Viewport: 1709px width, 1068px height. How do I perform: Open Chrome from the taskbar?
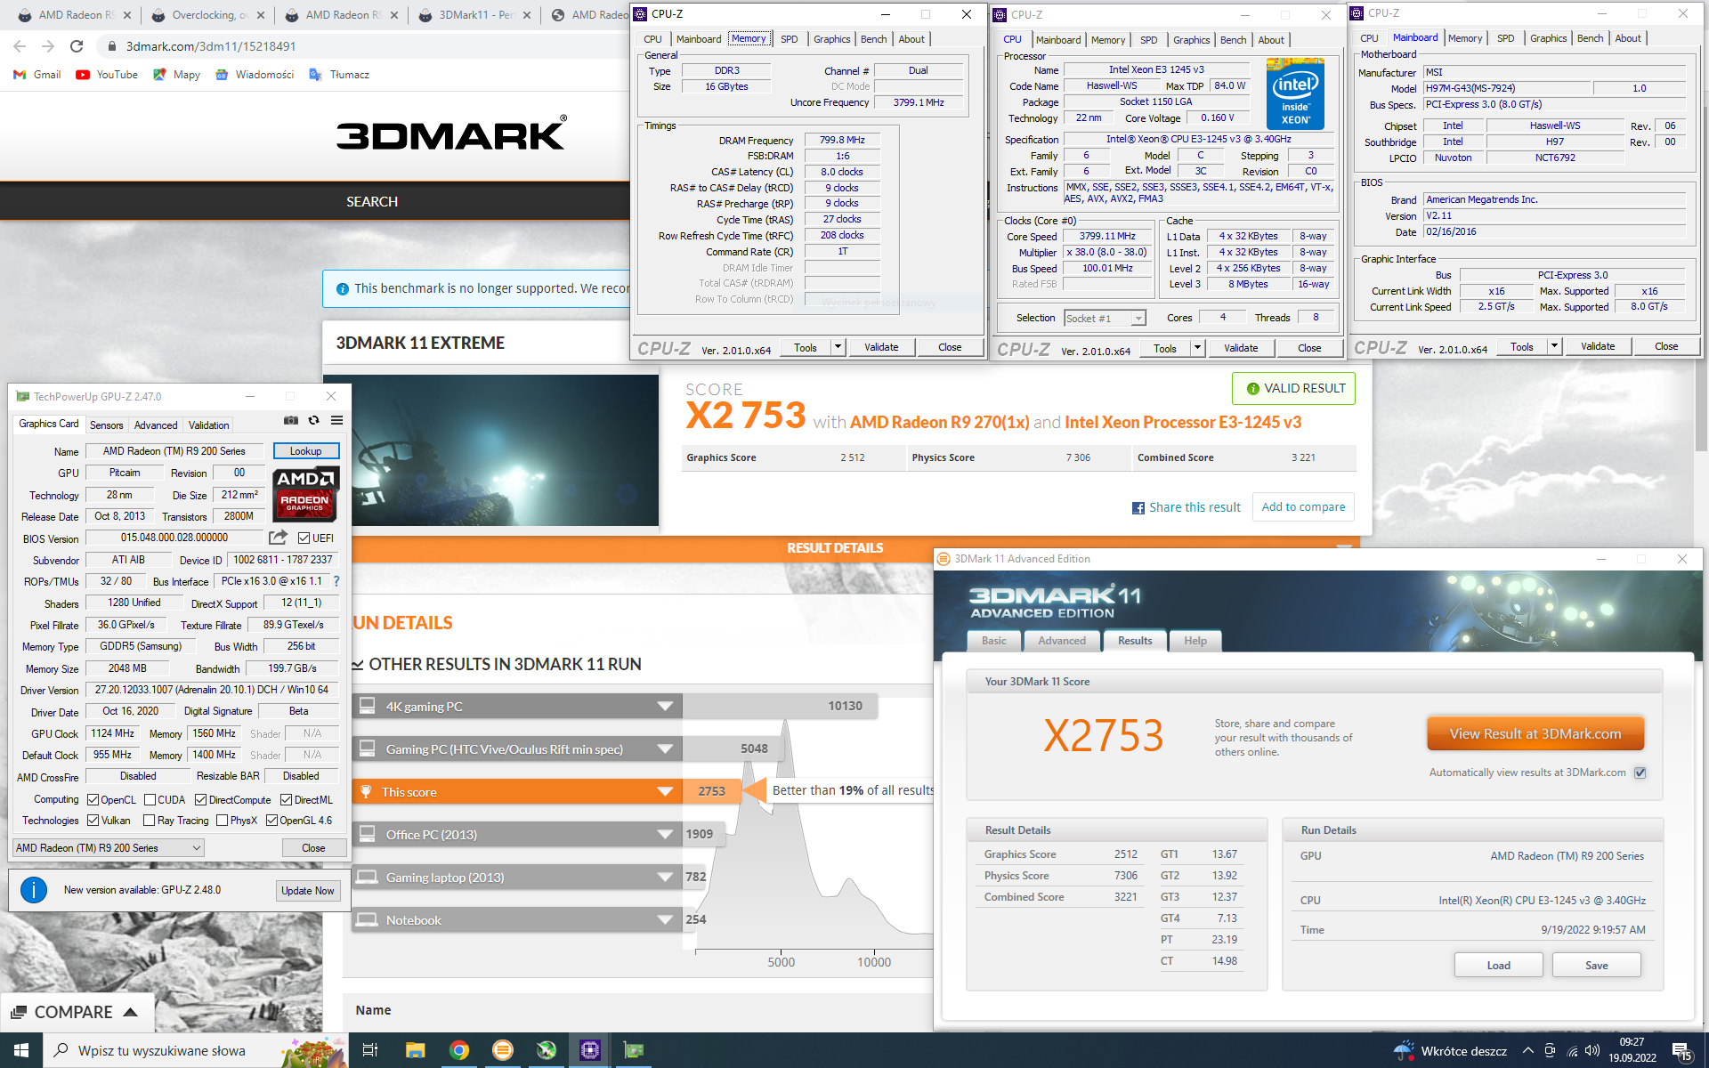pyautogui.click(x=458, y=1050)
